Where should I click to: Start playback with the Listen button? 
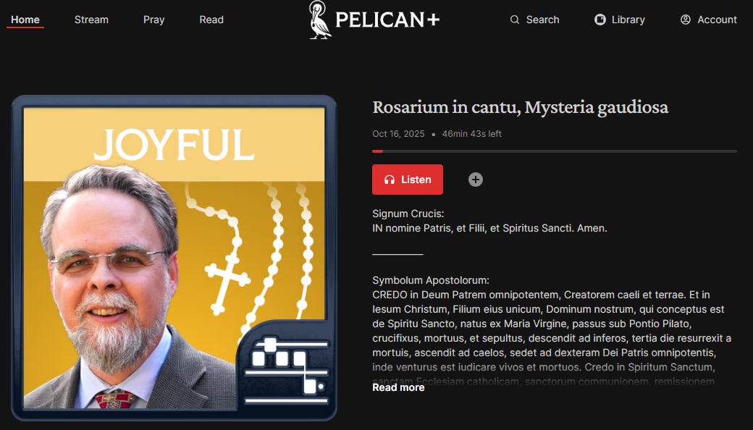point(407,180)
